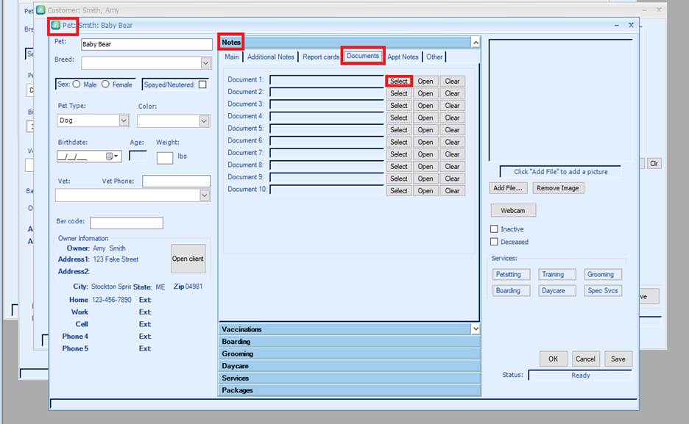The width and height of the screenshot is (689, 424).
Task: Switch to the Report cards tab
Action: [x=321, y=57]
